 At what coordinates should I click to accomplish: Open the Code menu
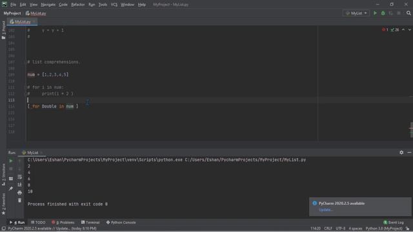pyautogui.click(x=63, y=5)
